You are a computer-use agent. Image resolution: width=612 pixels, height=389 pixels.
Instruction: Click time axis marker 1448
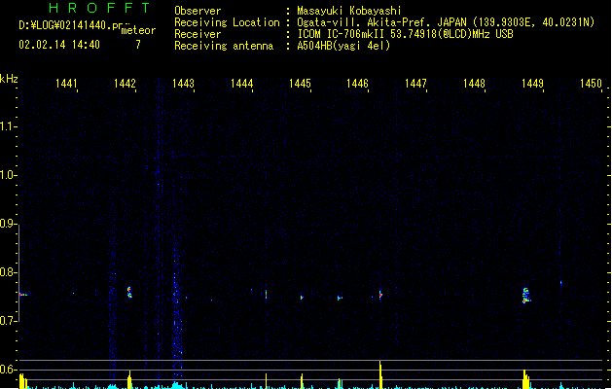474,84
